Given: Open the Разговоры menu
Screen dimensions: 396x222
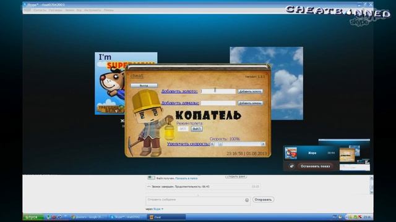Looking at the screenshot, I should [56, 10].
